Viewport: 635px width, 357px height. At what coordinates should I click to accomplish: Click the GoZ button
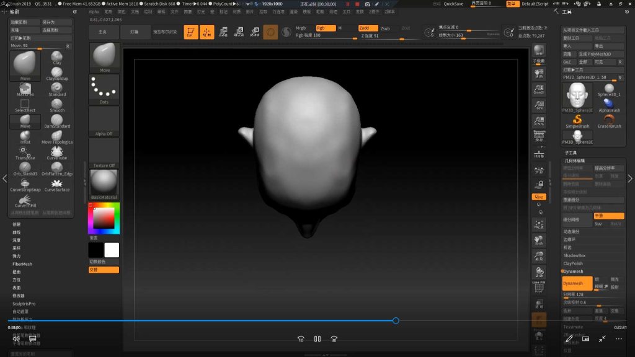coord(567,62)
